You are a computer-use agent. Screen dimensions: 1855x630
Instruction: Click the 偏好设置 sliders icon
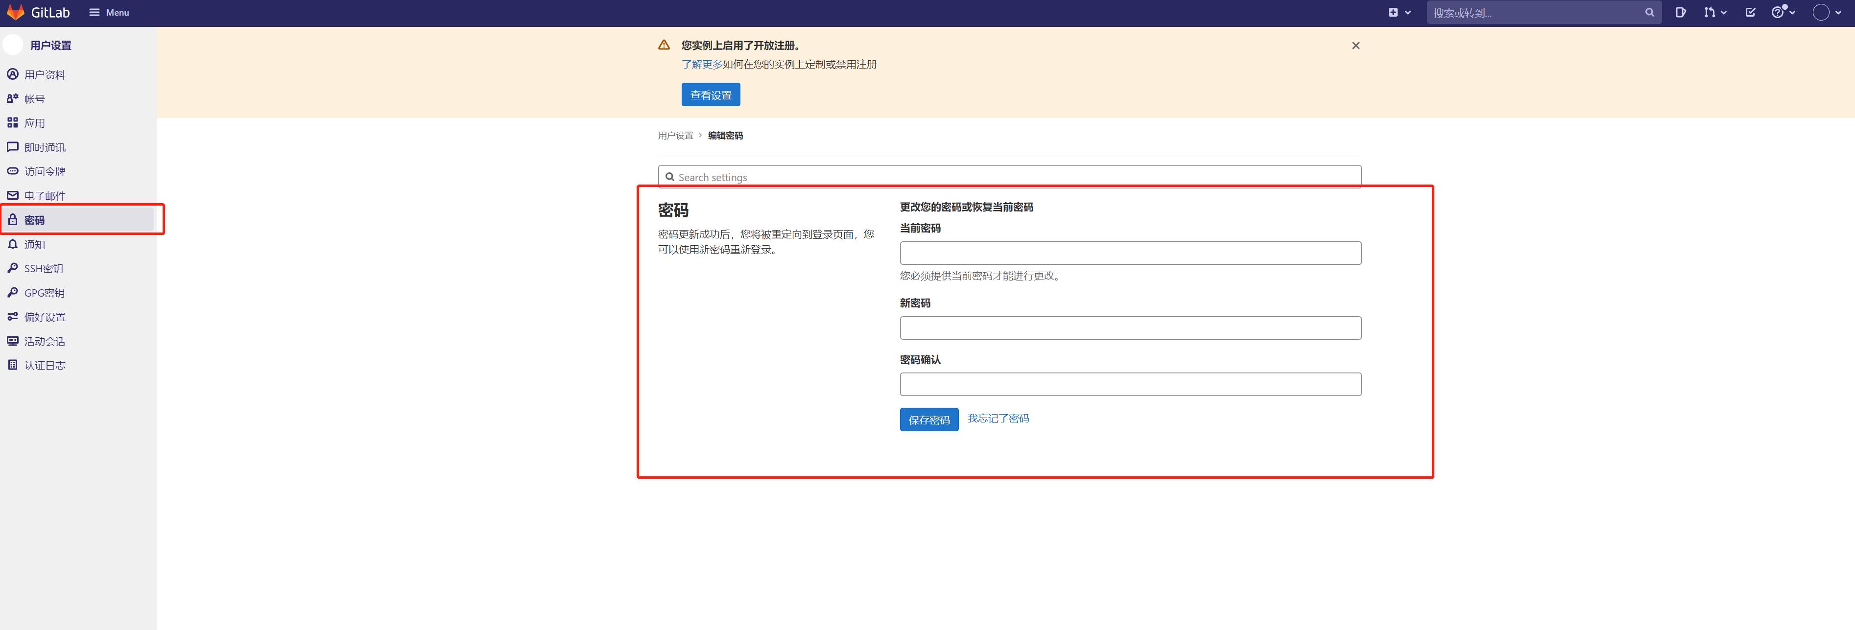pyautogui.click(x=12, y=316)
